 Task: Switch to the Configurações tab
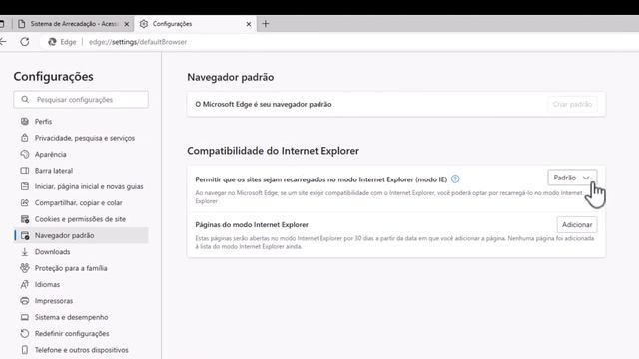coord(196,24)
